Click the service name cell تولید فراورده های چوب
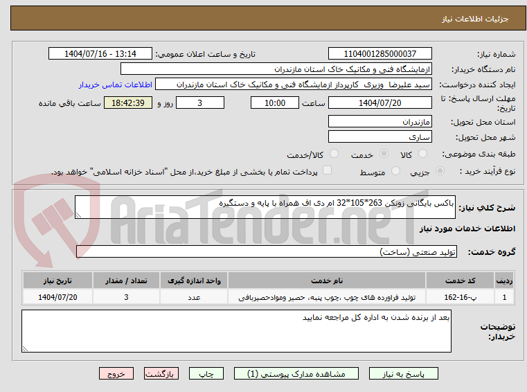The width and height of the screenshot is (527, 392). click(327, 297)
